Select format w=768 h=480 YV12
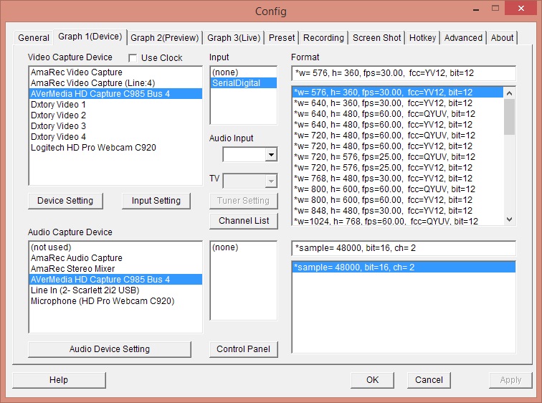The width and height of the screenshot is (542, 403). point(397,178)
